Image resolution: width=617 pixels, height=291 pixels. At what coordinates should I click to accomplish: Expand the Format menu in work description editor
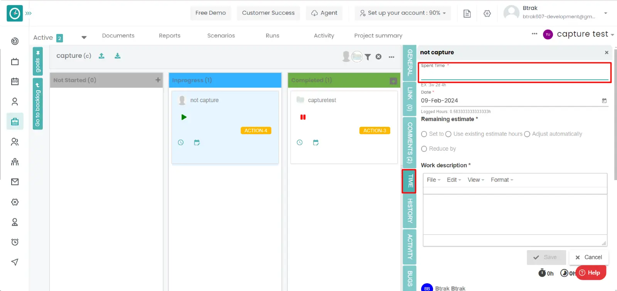click(x=502, y=180)
